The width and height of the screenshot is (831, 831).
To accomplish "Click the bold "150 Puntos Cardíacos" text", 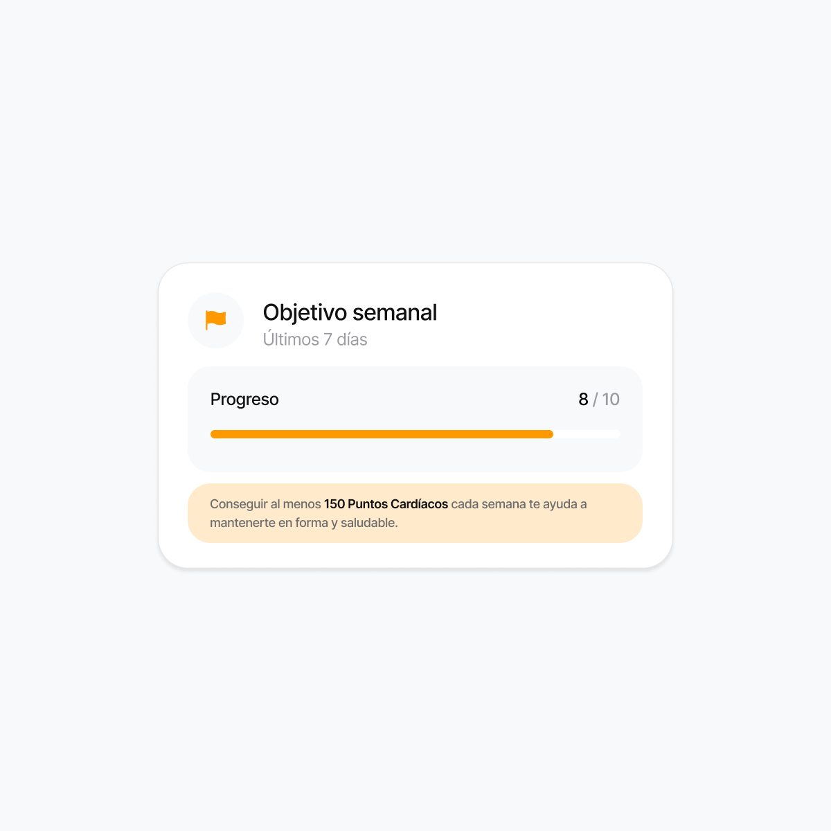I will click(x=386, y=504).
